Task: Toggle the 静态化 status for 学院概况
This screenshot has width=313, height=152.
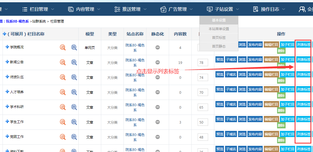Action: pos(157,47)
